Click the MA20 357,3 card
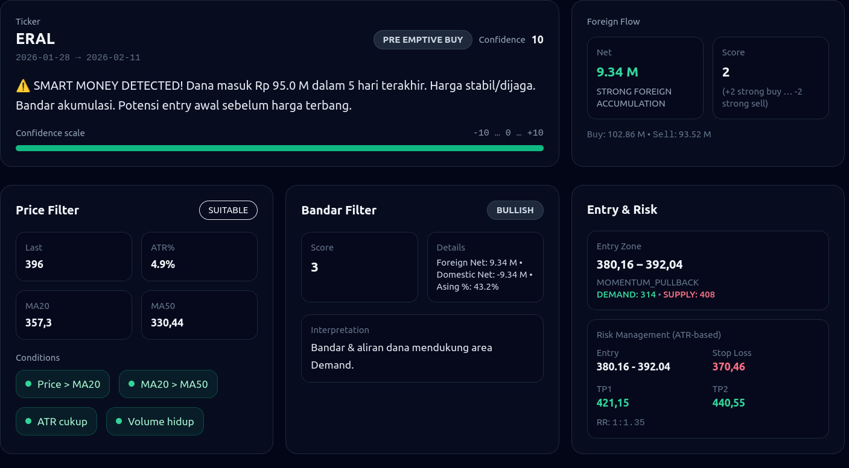849x468 pixels. [74, 315]
